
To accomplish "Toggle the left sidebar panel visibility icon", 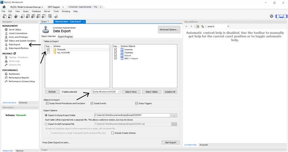I will pyautogui.click(x=277, y=16).
